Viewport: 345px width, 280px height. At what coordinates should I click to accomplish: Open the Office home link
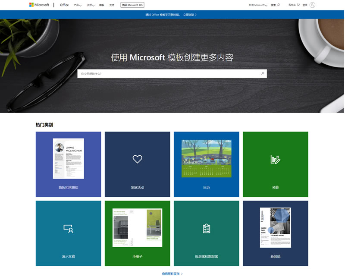click(64, 5)
